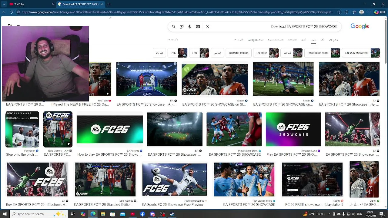Select the لعبة فيفا filter chip
Image resolution: width=388 pixels, height=218 pixels.
coord(292,53)
